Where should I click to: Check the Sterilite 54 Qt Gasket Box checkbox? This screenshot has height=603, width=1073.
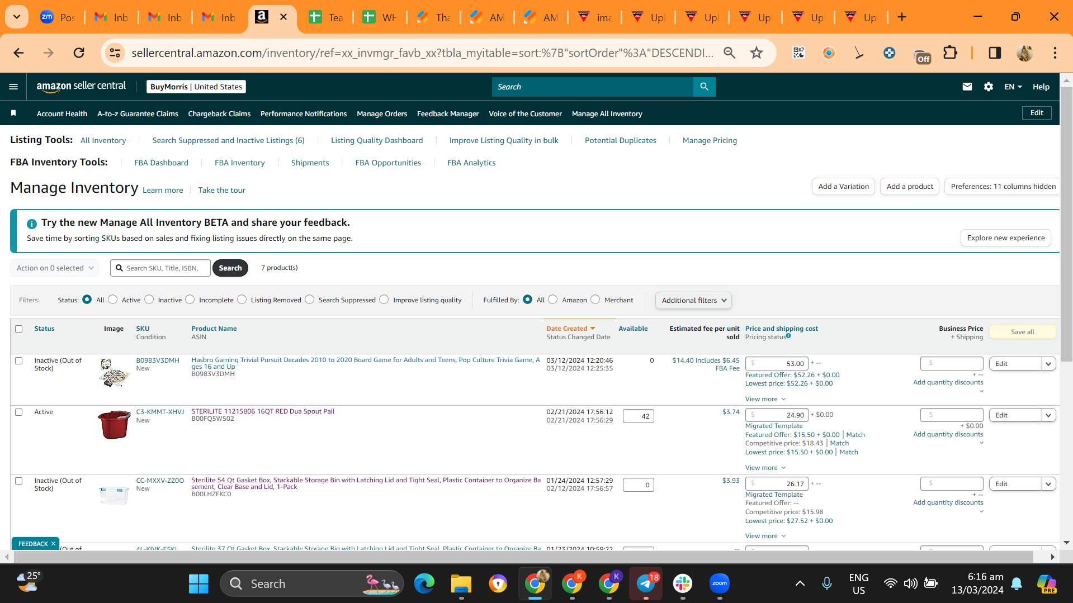19,481
